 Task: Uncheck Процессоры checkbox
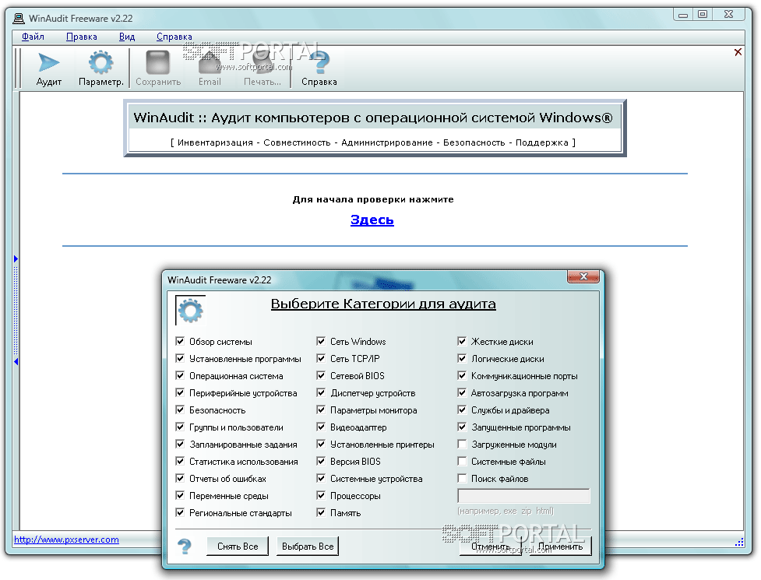point(321,496)
